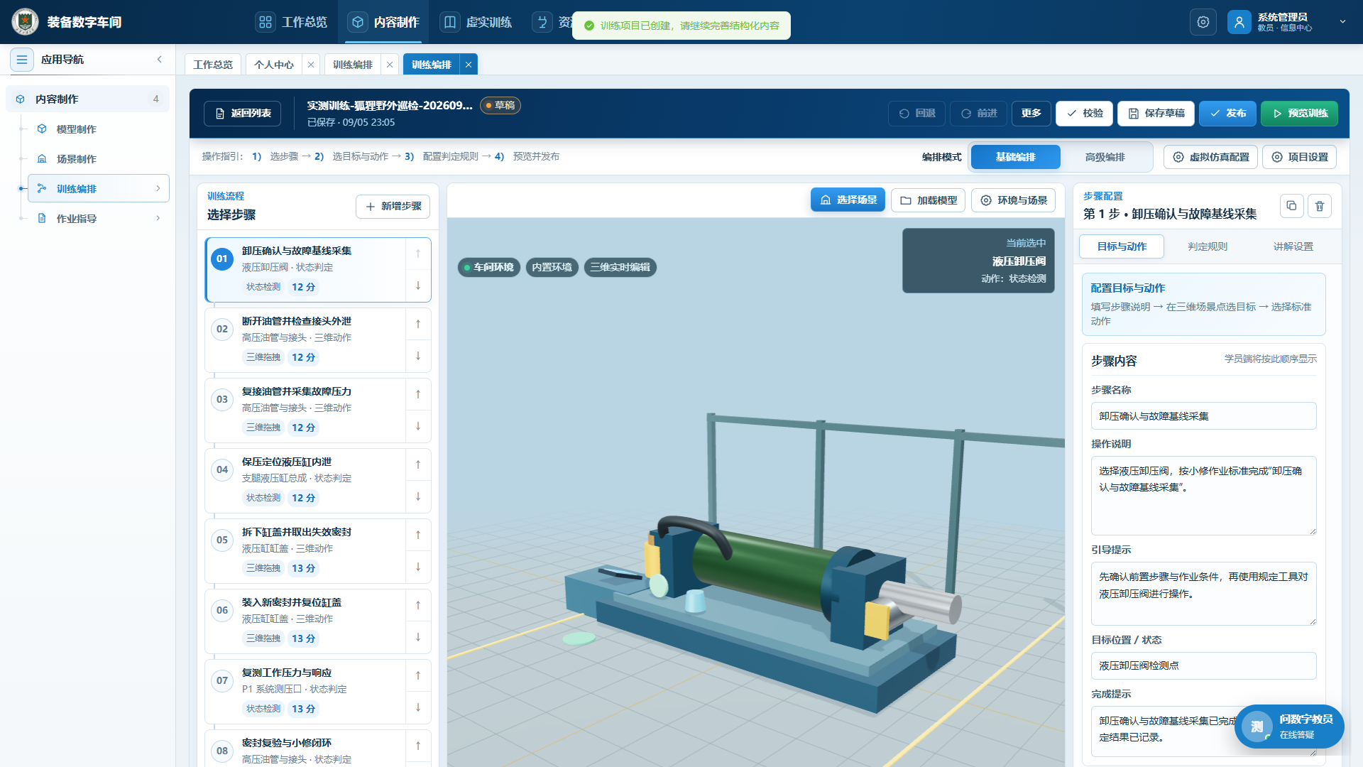
Task: Click the 步骤名称 input field
Action: [x=1203, y=416]
